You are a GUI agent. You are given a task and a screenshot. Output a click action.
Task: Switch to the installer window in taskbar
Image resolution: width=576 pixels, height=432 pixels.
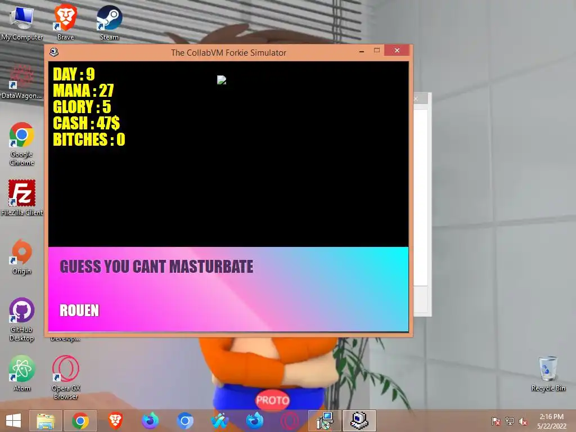325,421
